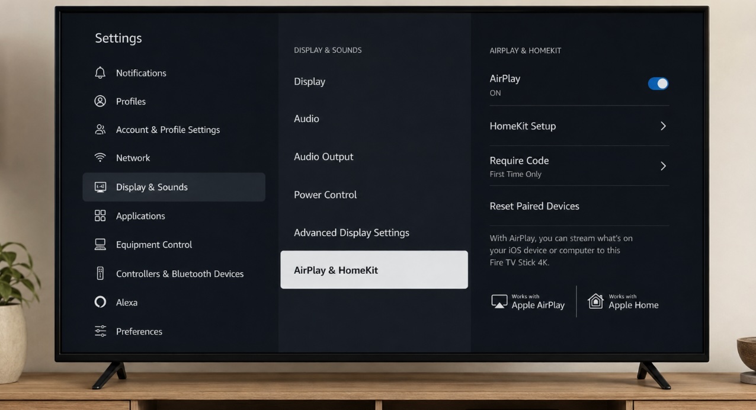Click the Display & Sounds monitor icon
Screen dimensions: 756x410
tap(100, 187)
